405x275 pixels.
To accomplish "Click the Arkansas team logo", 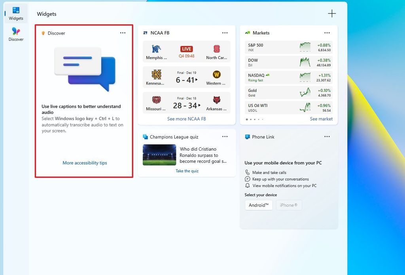I will tap(217, 100).
